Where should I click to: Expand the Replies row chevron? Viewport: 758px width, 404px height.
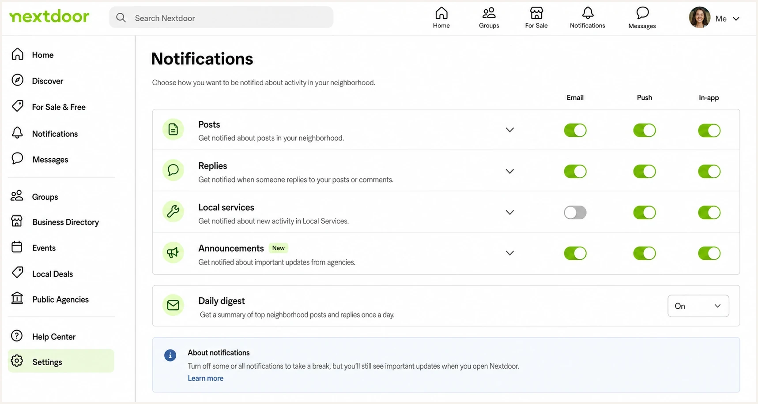509,171
